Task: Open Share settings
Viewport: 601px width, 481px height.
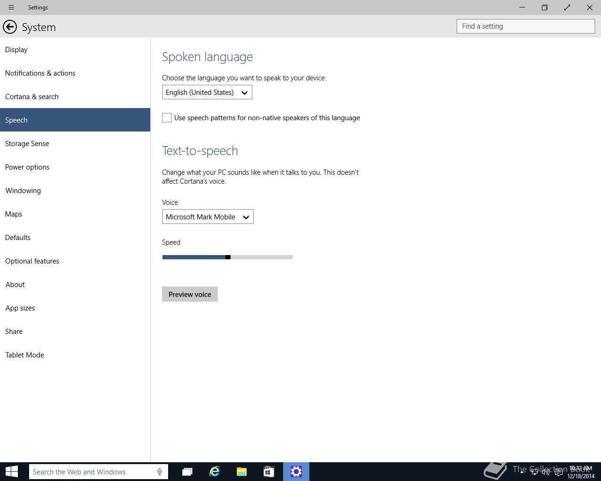Action: (75, 331)
